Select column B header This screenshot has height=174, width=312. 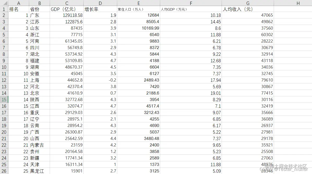[x=39, y=3]
